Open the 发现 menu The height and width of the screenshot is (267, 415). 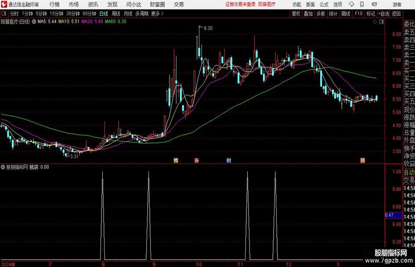click(x=112, y=4)
